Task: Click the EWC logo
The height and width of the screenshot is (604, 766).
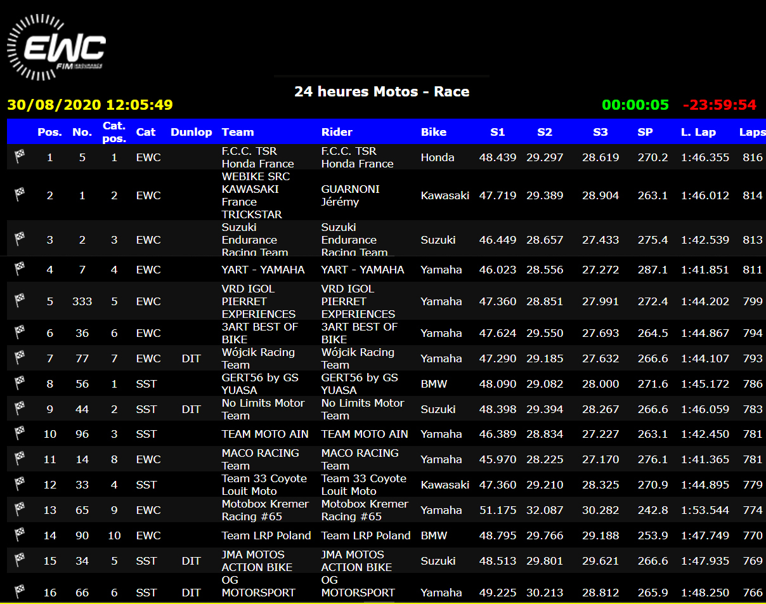Action: [56, 47]
